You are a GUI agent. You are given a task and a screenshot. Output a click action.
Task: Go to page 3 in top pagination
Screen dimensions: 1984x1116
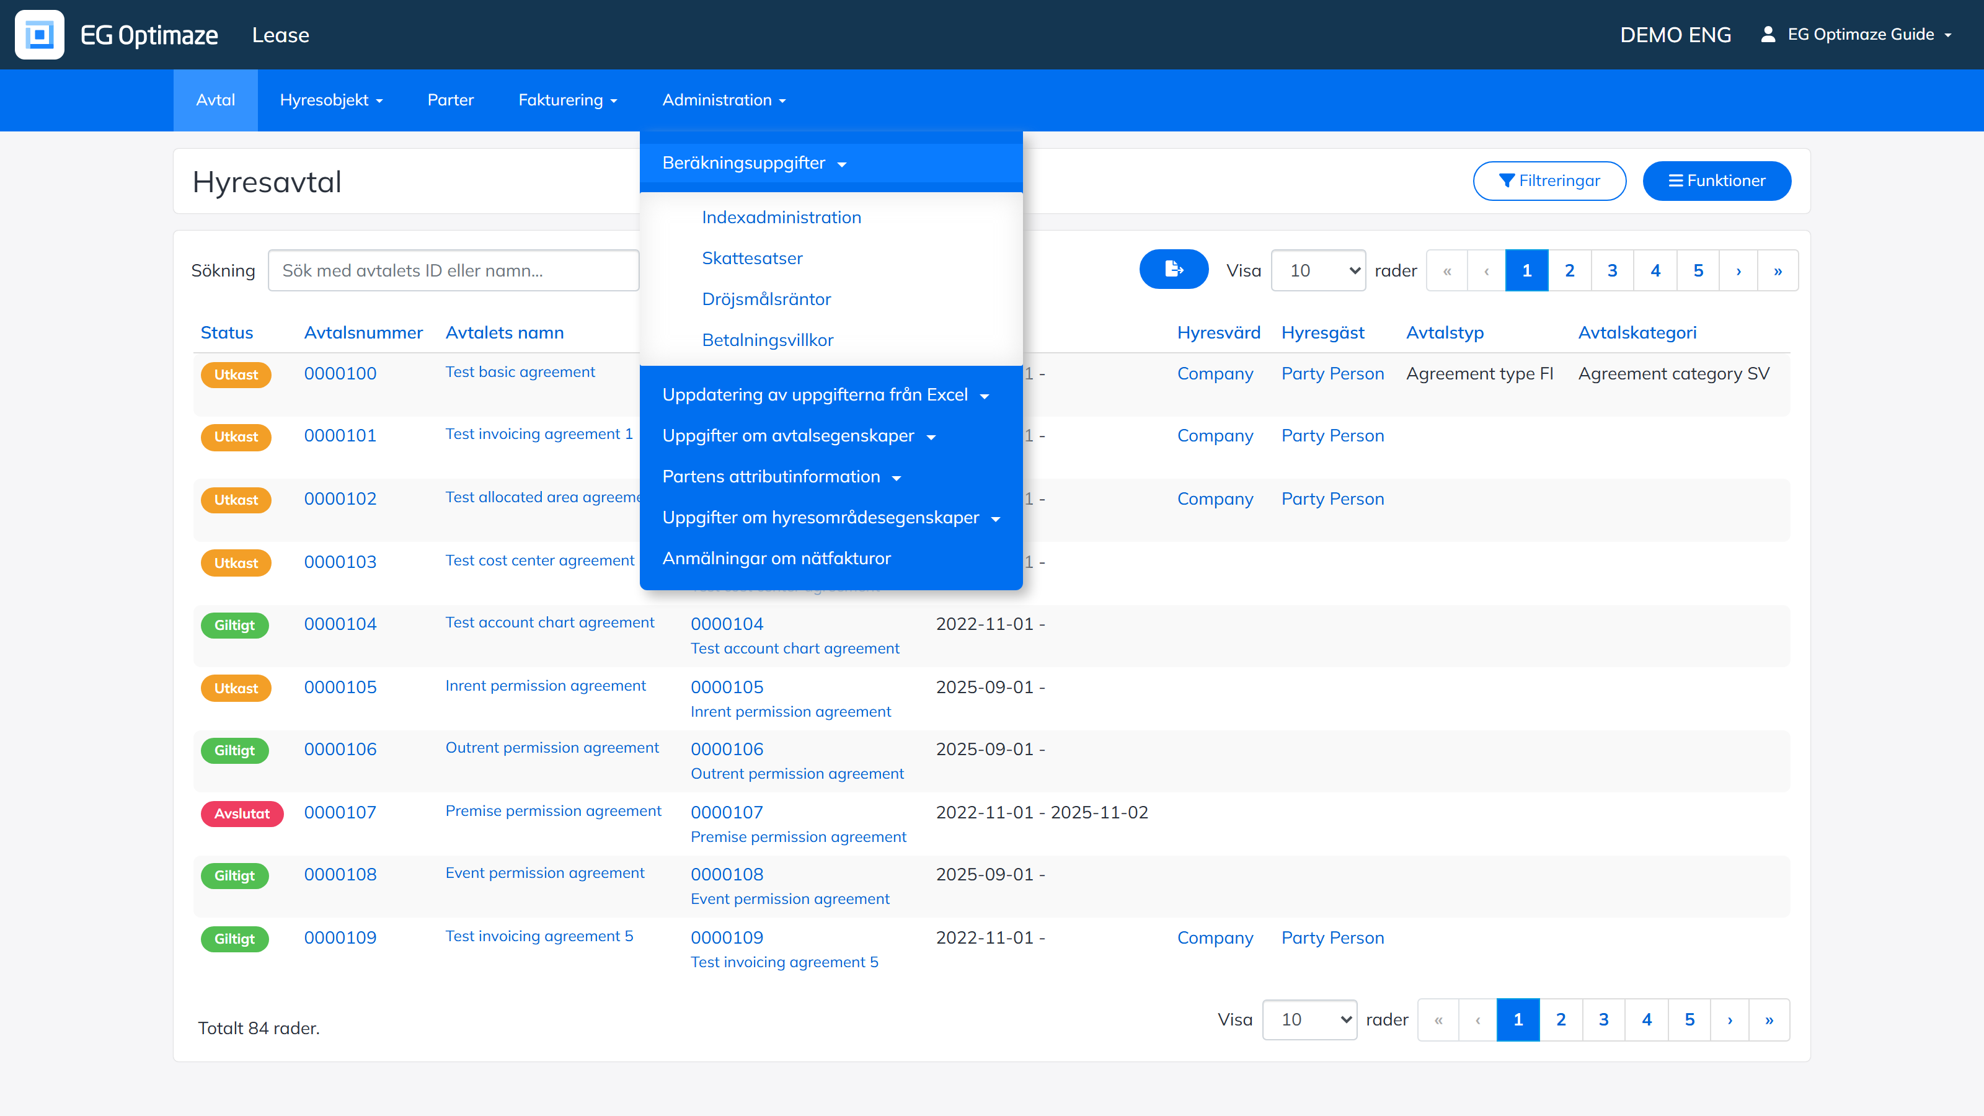pos(1612,270)
